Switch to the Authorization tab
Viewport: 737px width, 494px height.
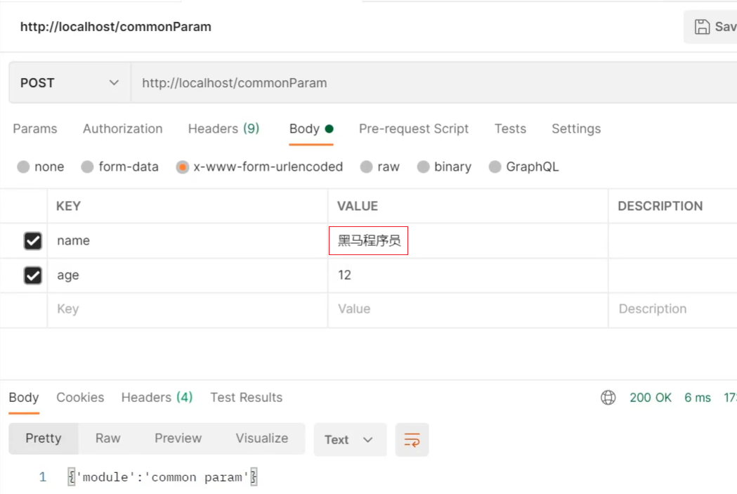tap(123, 129)
